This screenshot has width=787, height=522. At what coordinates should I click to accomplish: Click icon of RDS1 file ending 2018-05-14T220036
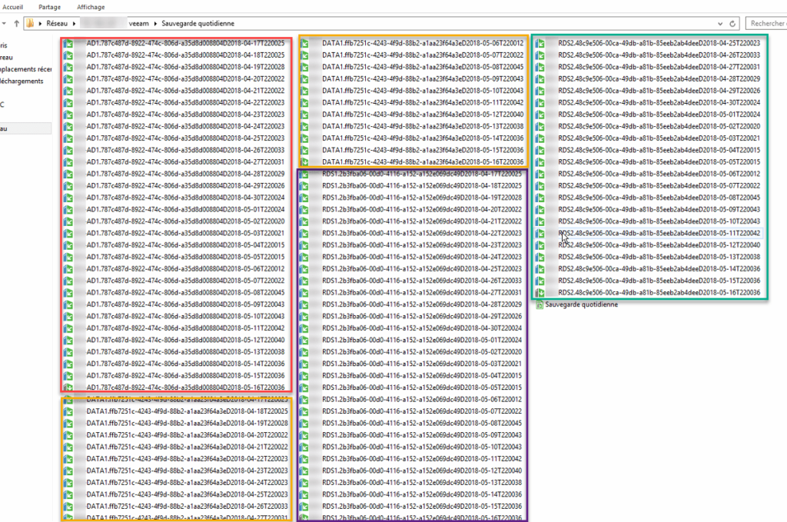304,495
